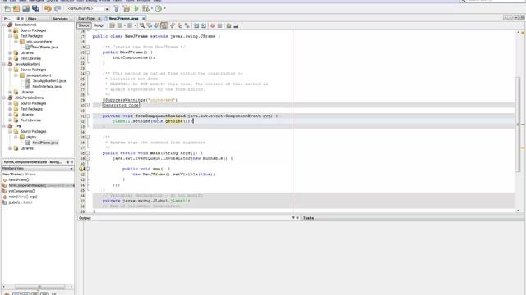Select the org.yourorghere package
The width and height of the screenshot is (526, 295).
tap(39, 42)
